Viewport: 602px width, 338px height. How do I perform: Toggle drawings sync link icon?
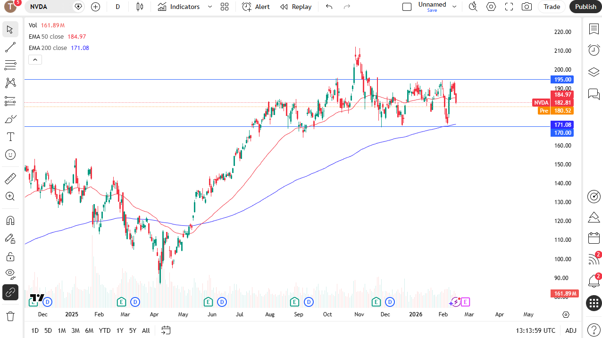click(10, 292)
